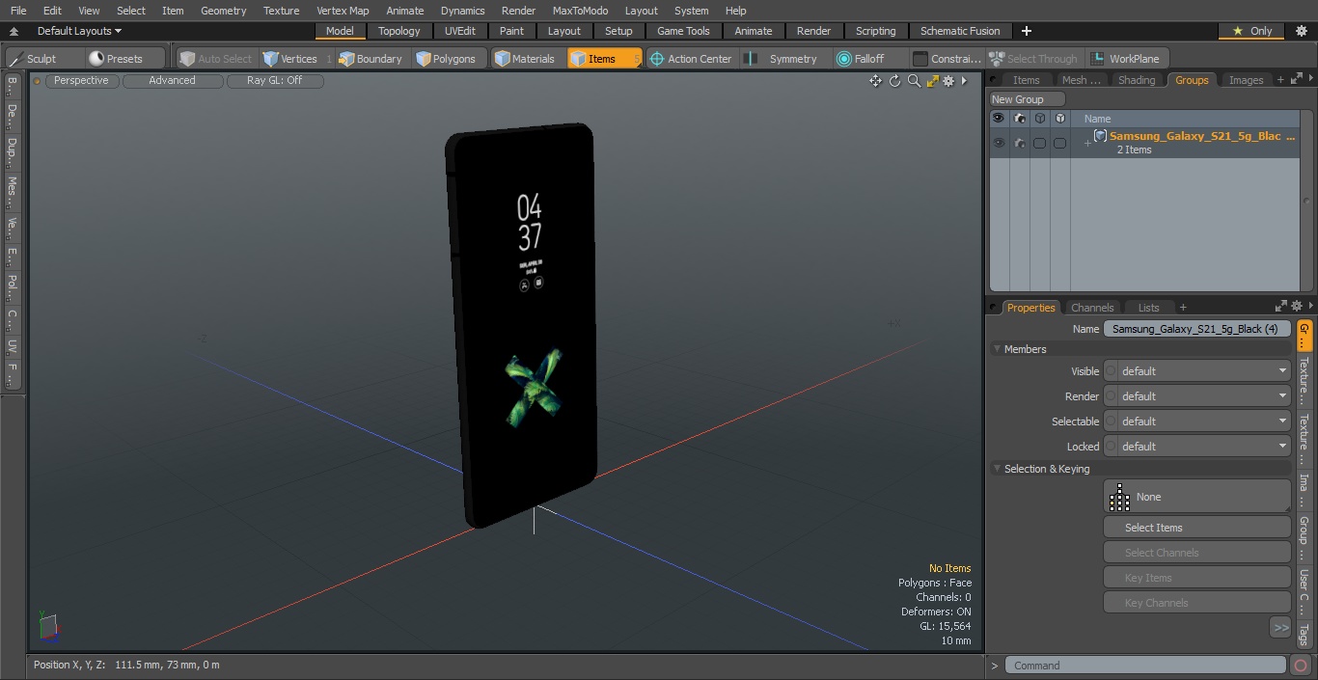Image resolution: width=1318 pixels, height=680 pixels.
Task: Click the viewport zoom magnifier icon
Action: (914, 81)
